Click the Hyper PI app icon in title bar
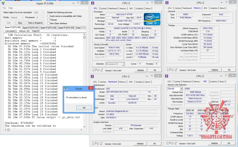 (x=3, y=3)
